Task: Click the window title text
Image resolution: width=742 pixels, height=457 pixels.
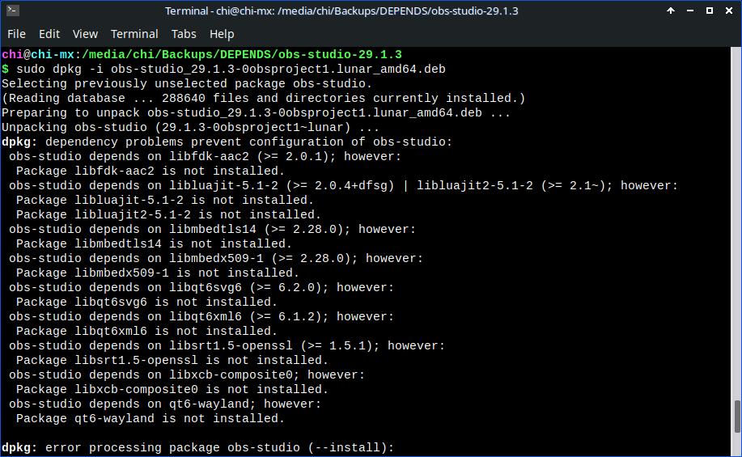Action: coord(341,11)
